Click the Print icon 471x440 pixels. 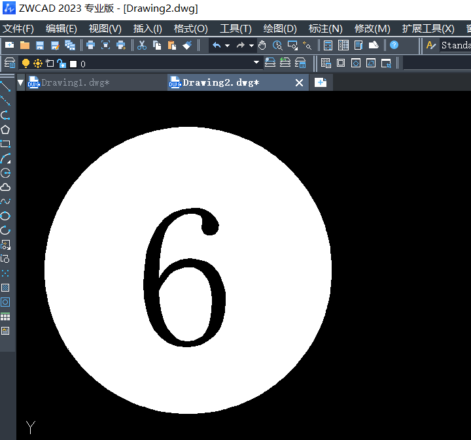coord(90,45)
